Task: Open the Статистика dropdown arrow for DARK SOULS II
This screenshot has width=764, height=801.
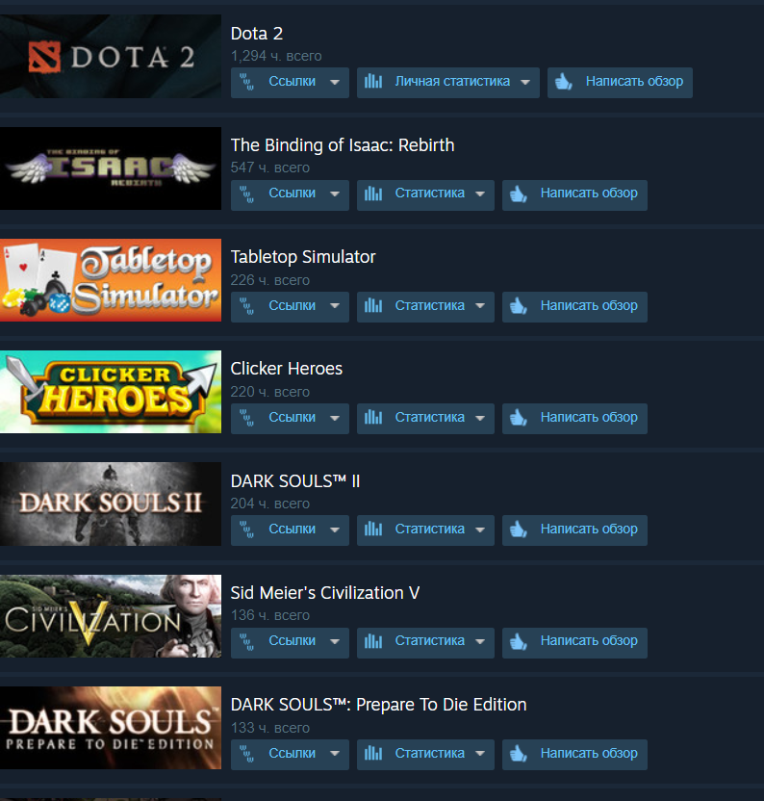Action: pyautogui.click(x=480, y=530)
